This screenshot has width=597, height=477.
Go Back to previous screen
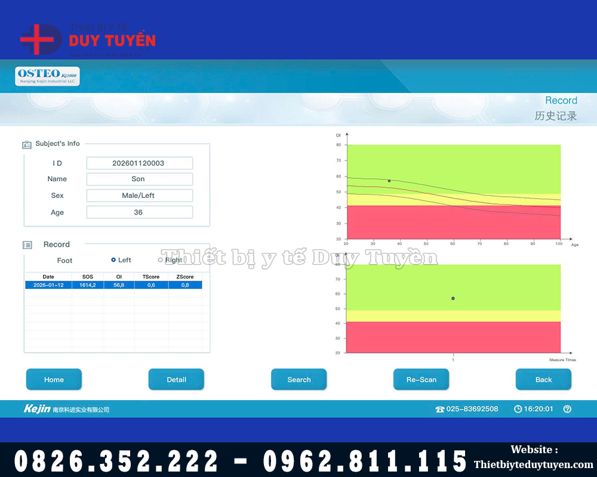click(543, 379)
